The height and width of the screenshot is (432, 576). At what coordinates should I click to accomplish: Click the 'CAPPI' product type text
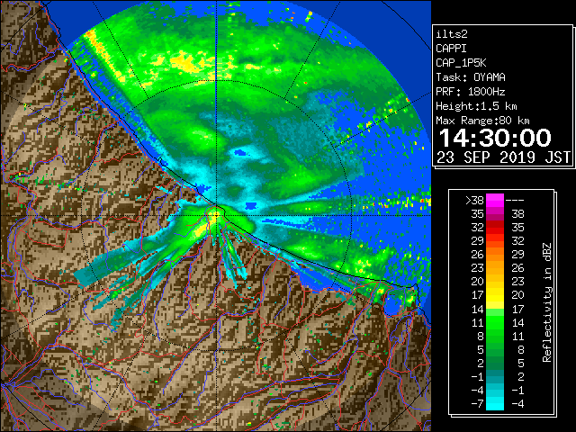point(451,49)
